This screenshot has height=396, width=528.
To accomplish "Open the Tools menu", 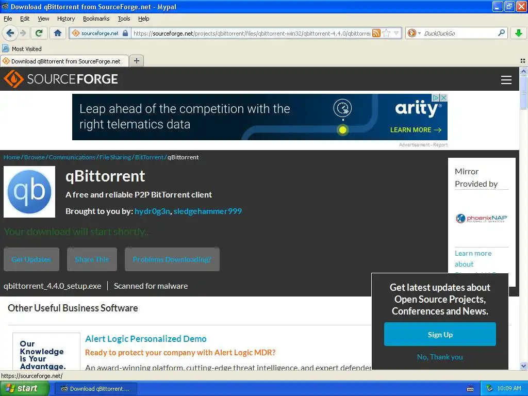I will [x=124, y=19].
